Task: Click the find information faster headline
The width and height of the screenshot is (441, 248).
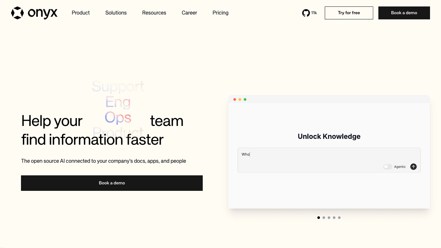Action: point(92,140)
